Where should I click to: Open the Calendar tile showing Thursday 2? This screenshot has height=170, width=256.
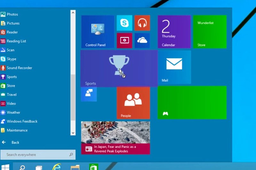click(174, 32)
